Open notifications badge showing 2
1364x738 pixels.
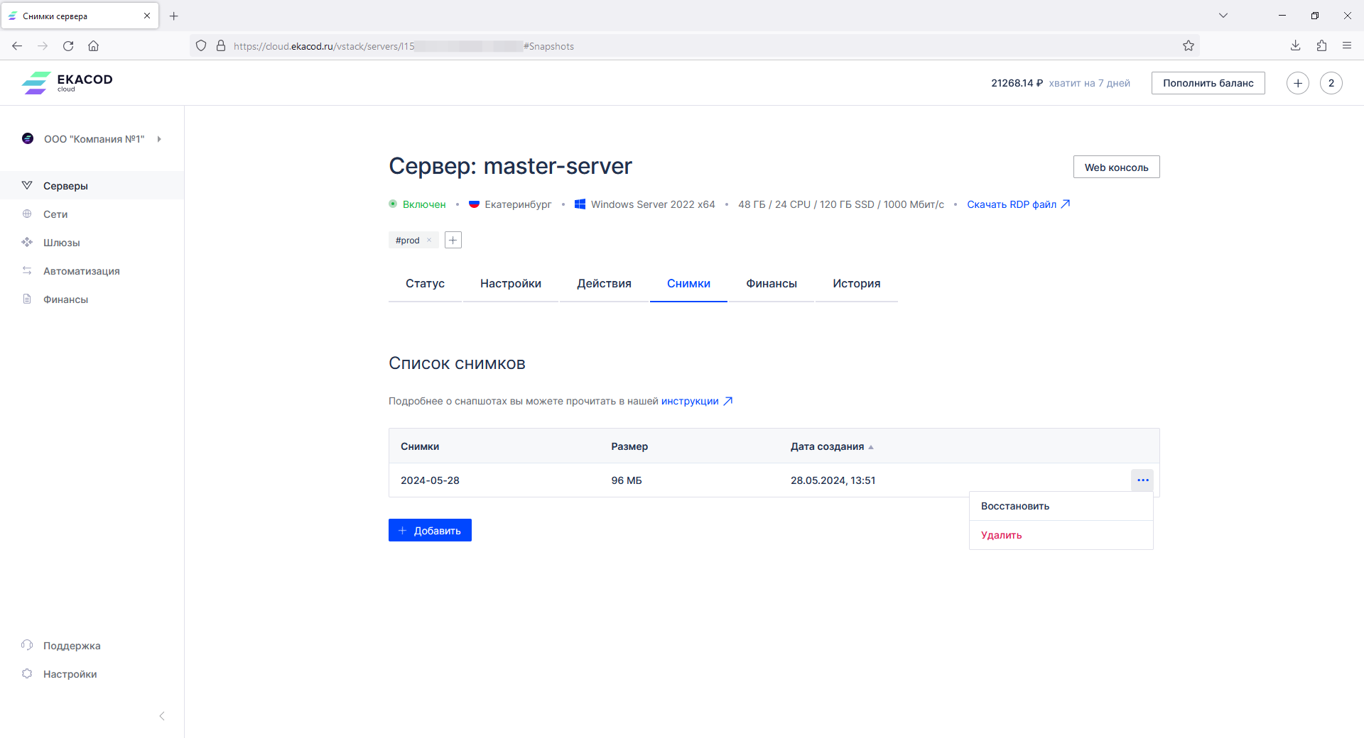click(x=1331, y=83)
